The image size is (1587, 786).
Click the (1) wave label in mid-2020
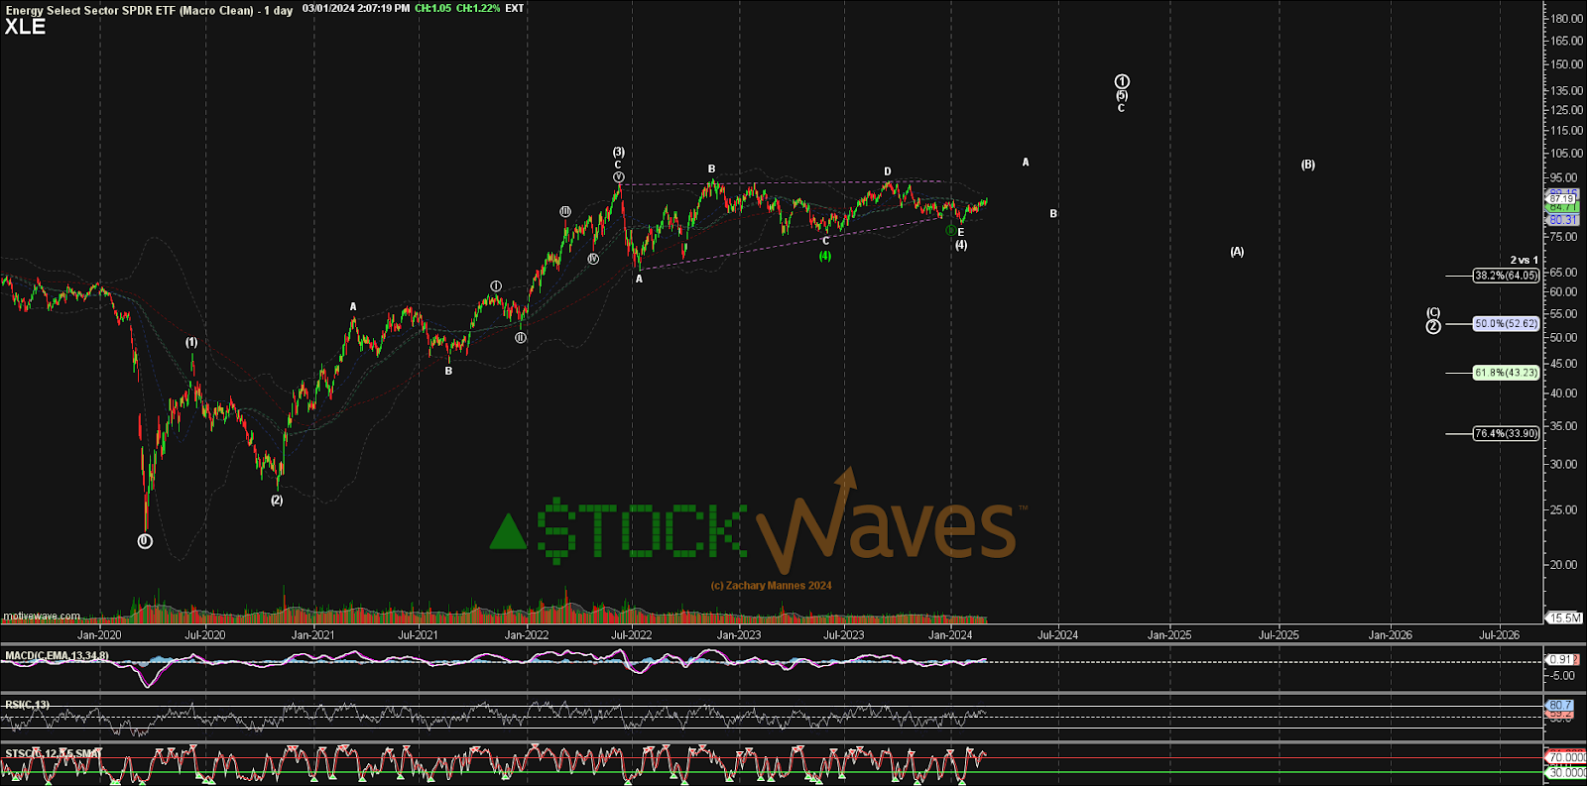[191, 342]
